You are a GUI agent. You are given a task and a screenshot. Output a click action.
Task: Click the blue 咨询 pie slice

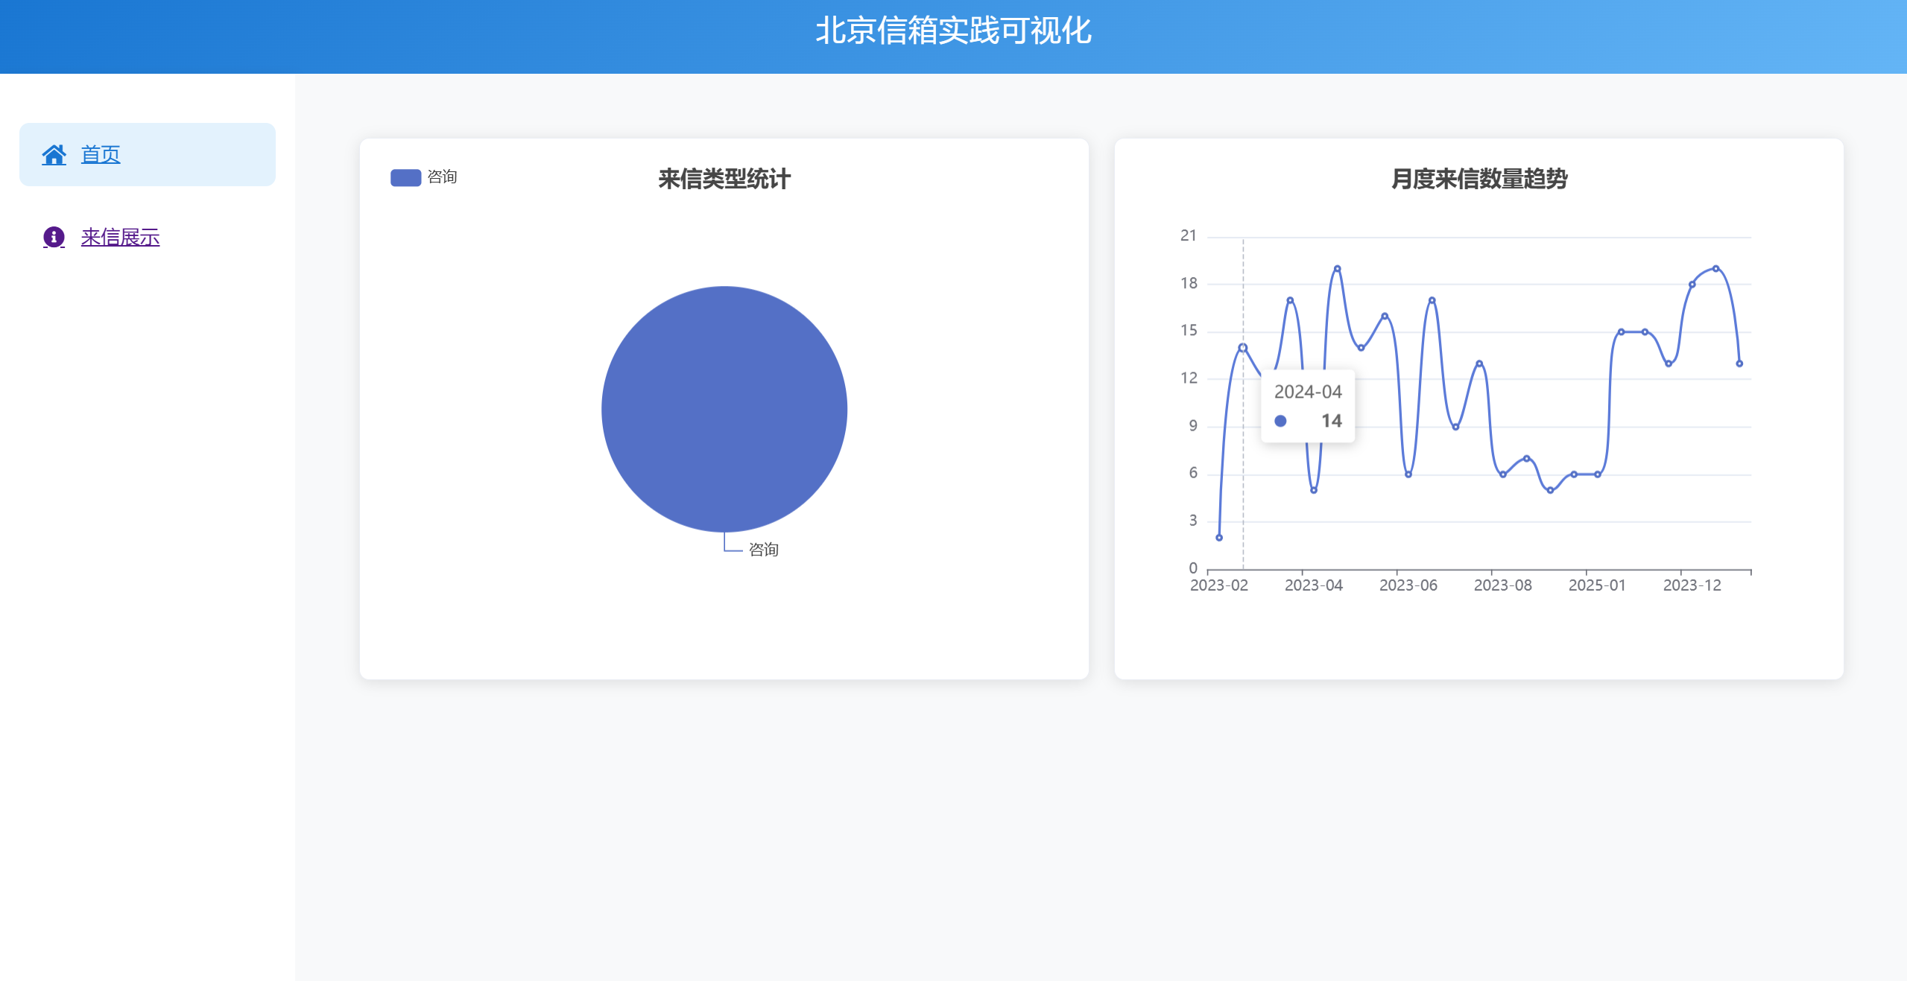[724, 408]
